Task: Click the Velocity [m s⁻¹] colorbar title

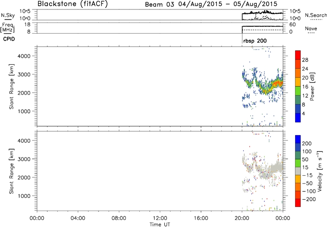Action: point(320,171)
